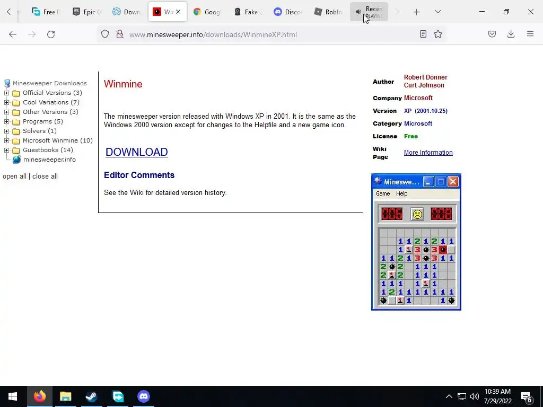Switch to the Epic G... browser tab
This screenshot has width=543, height=407.
[86, 12]
